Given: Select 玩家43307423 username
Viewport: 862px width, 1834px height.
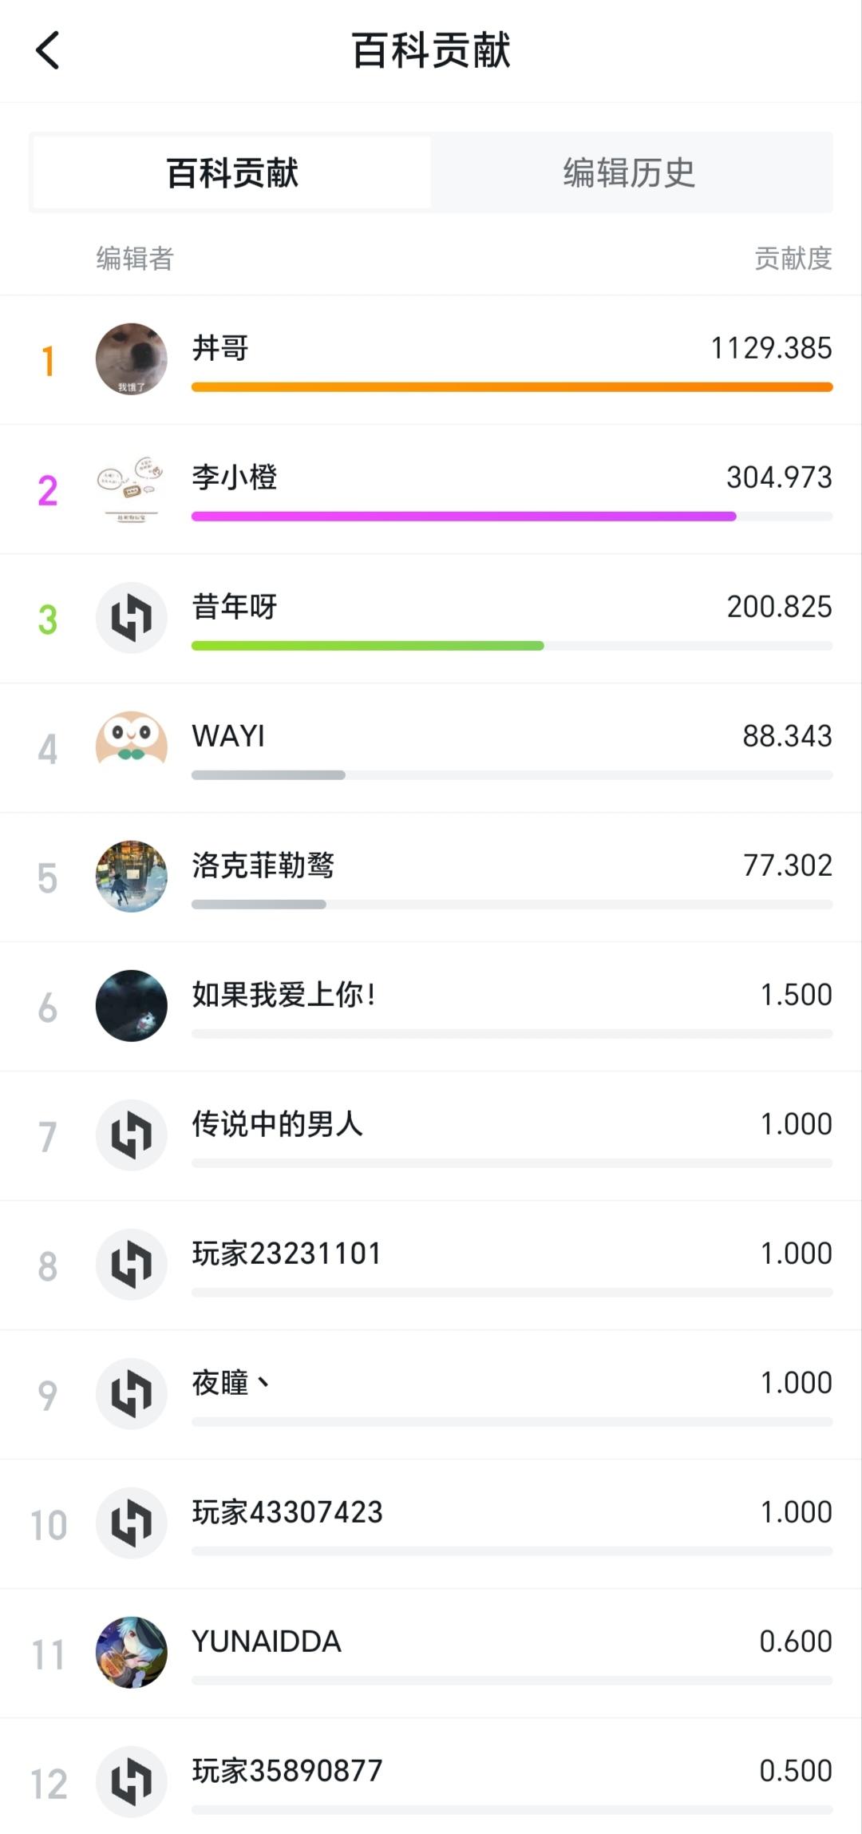Looking at the screenshot, I should click(x=287, y=1512).
